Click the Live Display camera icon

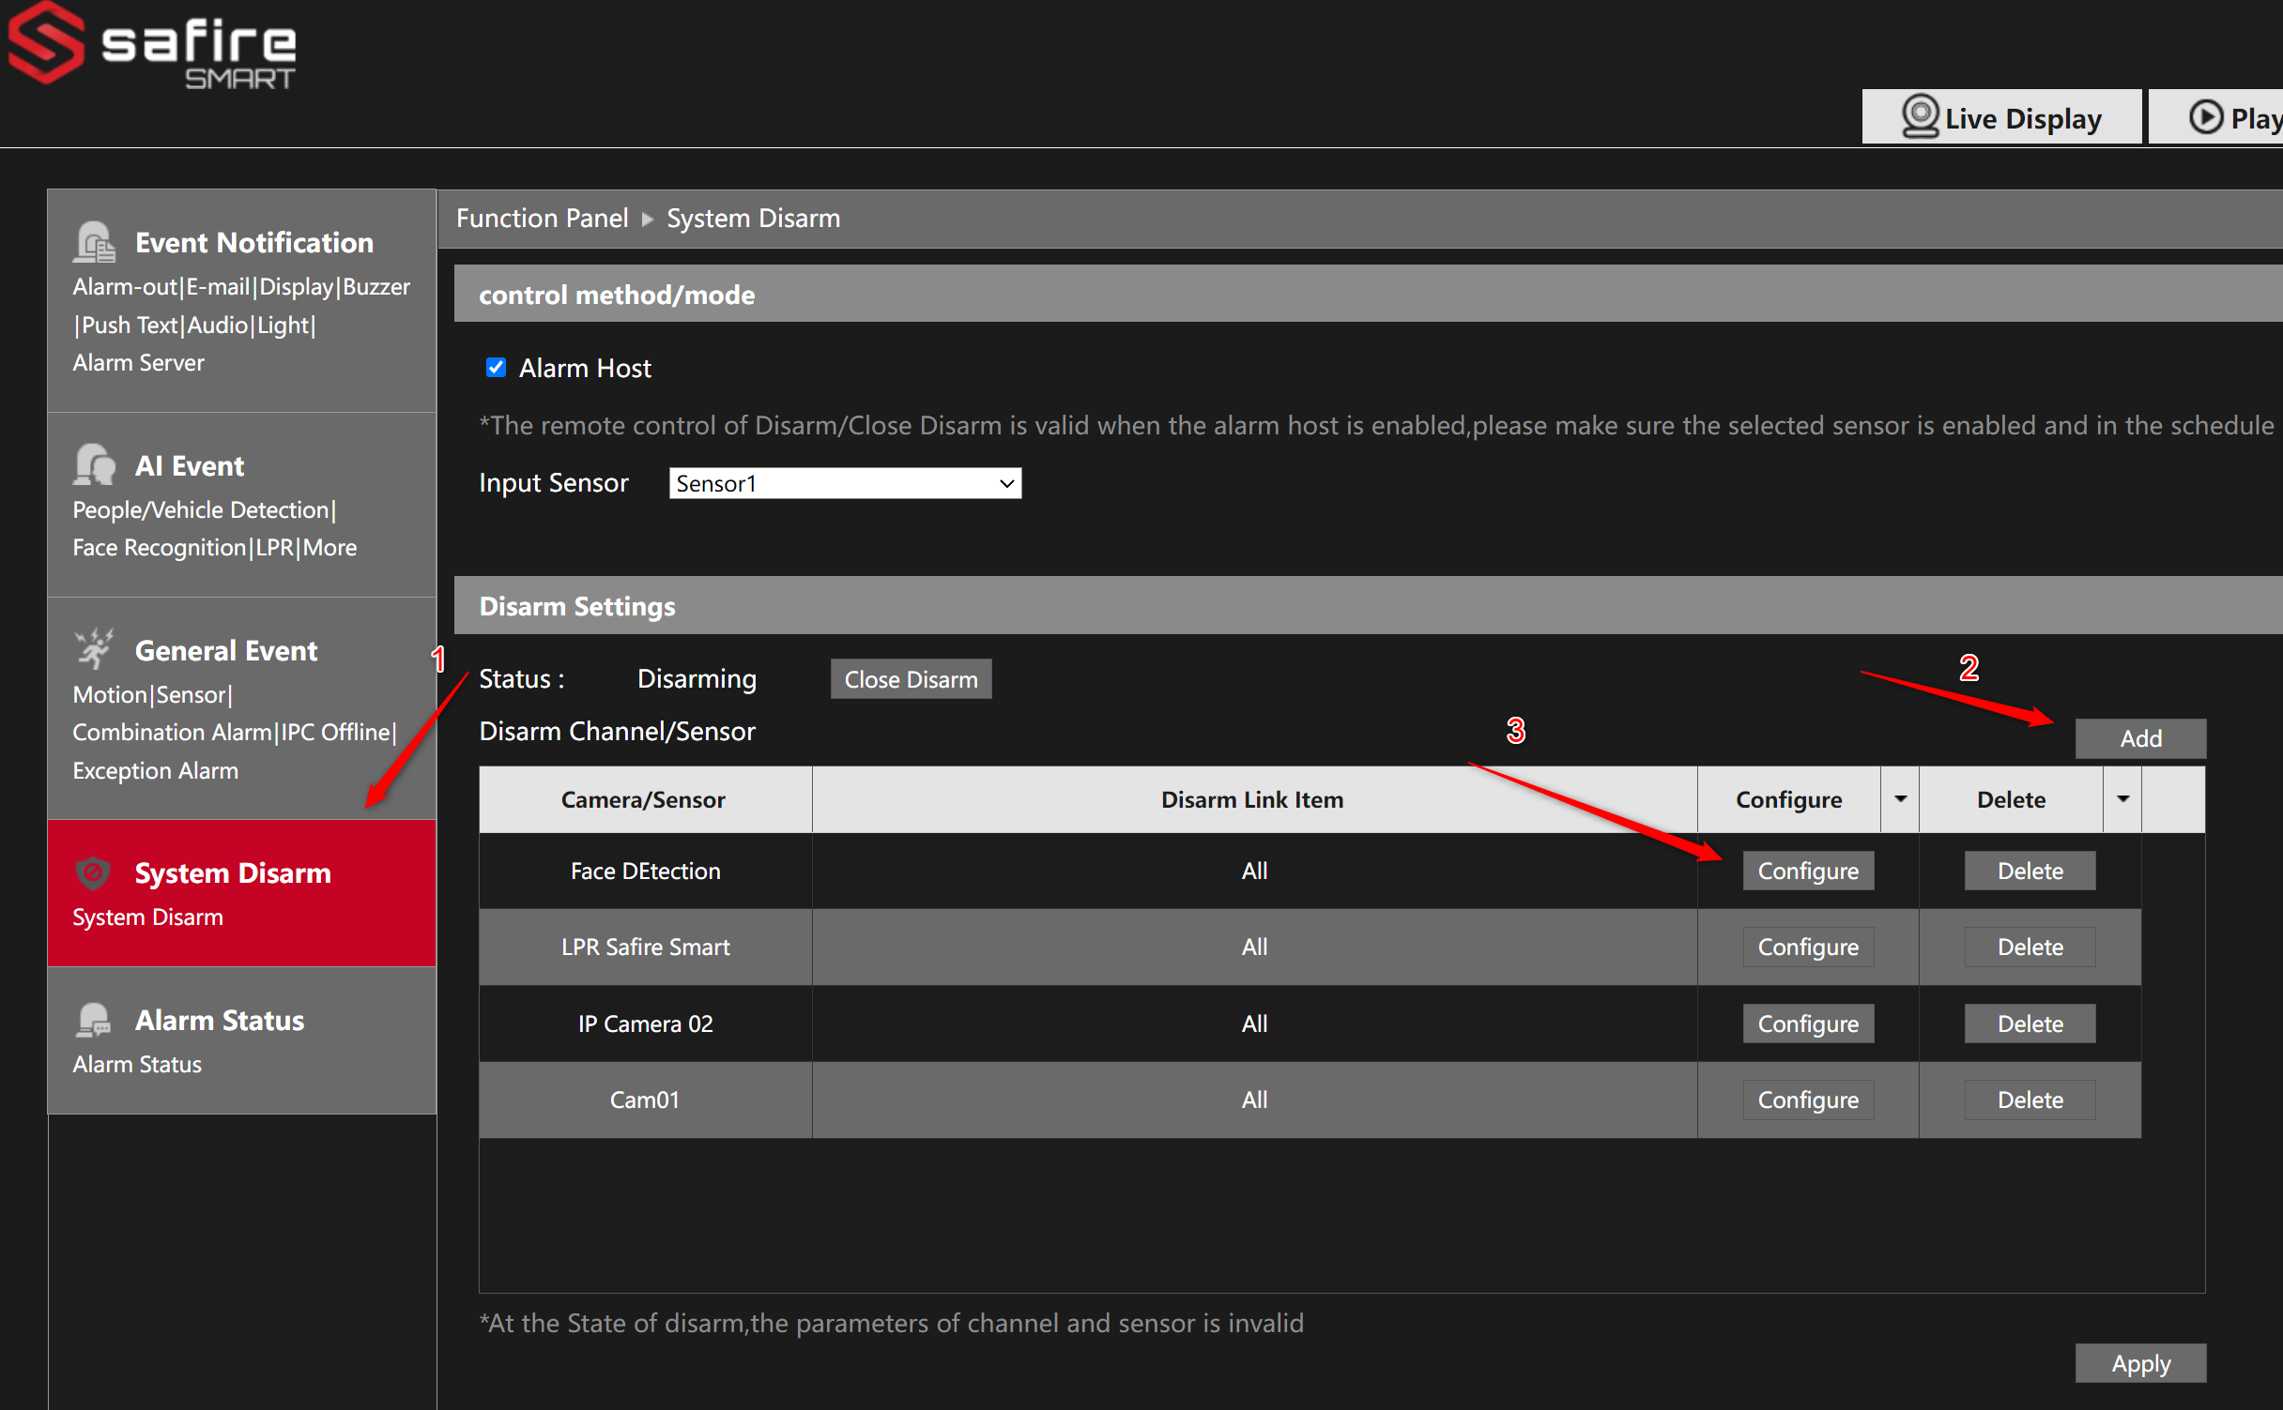click(1920, 117)
